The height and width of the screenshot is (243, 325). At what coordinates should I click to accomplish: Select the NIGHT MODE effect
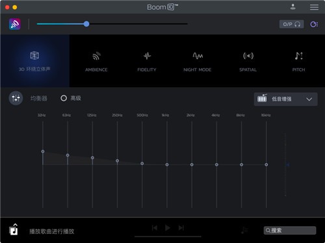(198, 62)
